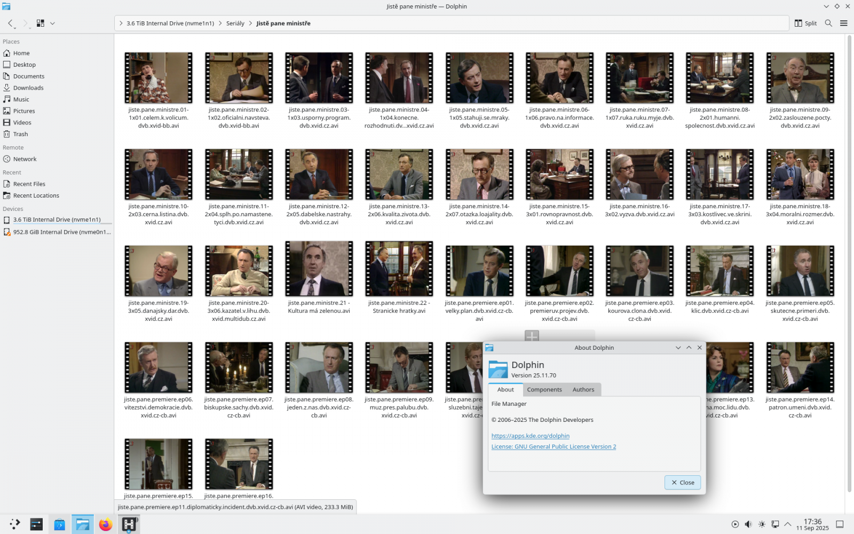Click file name ministre.07 ruka.ruku.myje
The height and width of the screenshot is (534, 854).
639,118
